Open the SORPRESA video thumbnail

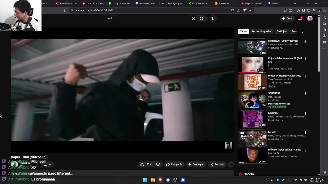(252, 100)
